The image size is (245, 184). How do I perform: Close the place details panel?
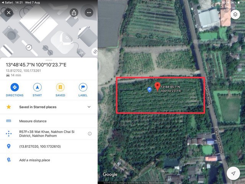pyautogui.click(x=9, y=13)
